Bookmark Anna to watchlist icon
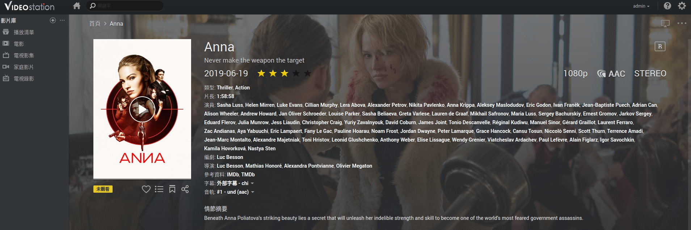 [x=172, y=189]
